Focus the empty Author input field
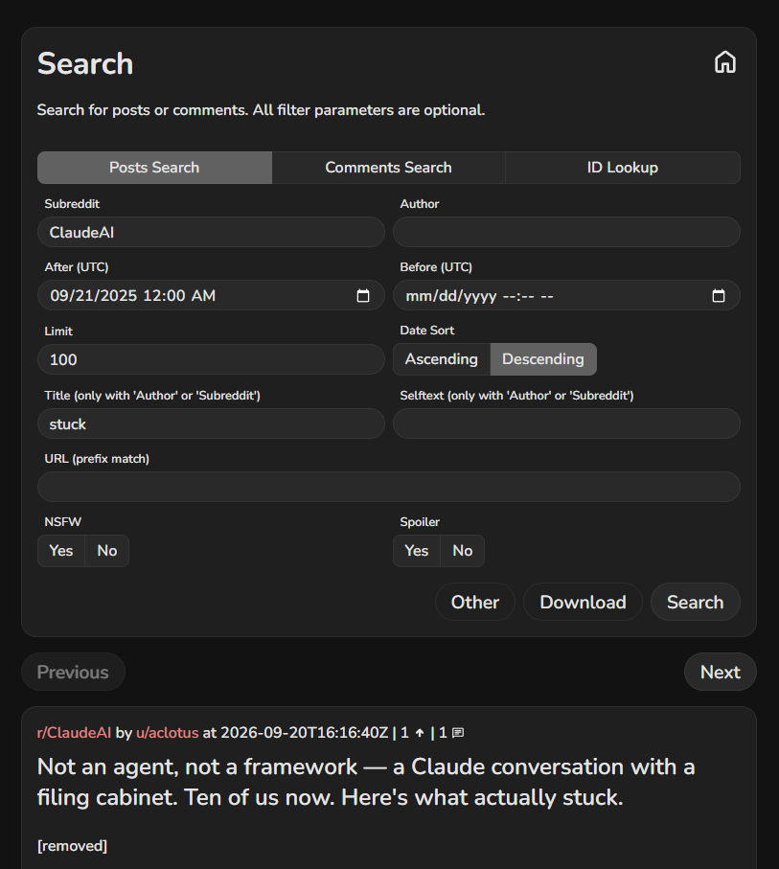Viewport: 779px width, 869px height. pos(566,232)
